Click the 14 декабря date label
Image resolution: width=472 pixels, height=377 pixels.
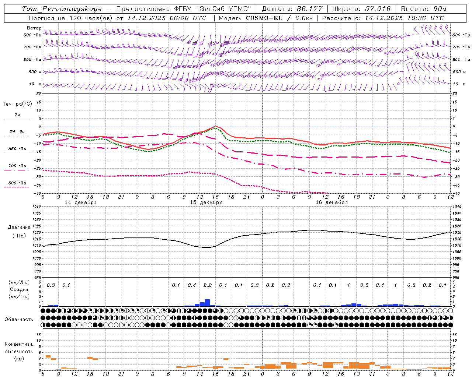click(81, 202)
